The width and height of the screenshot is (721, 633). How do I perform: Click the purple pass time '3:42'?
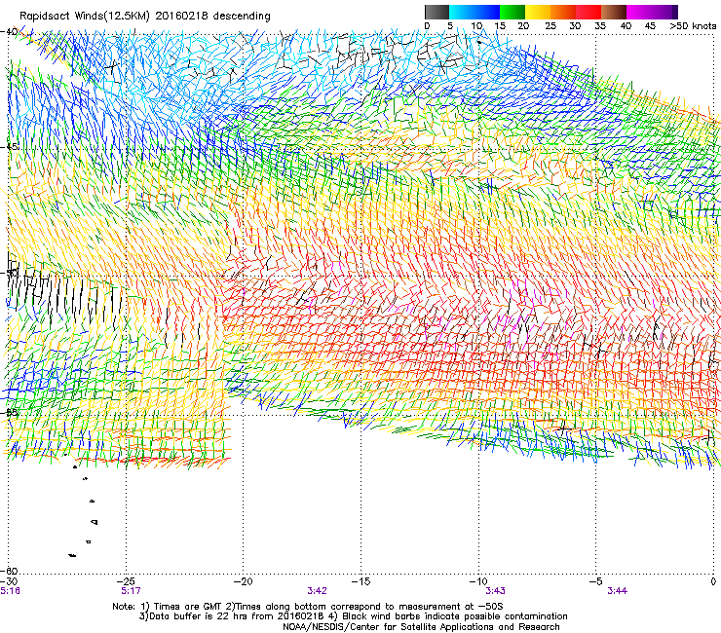coord(318,591)
